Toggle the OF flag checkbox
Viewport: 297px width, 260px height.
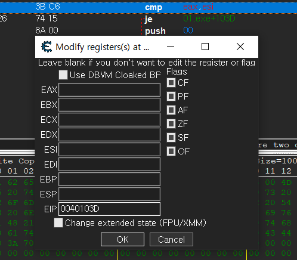(x=171, y=151)
